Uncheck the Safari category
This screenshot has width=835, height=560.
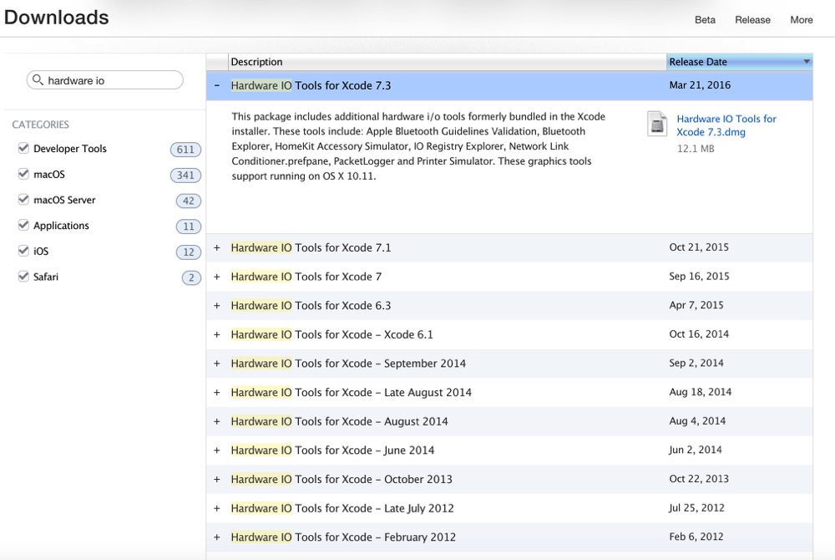(23, 276)
